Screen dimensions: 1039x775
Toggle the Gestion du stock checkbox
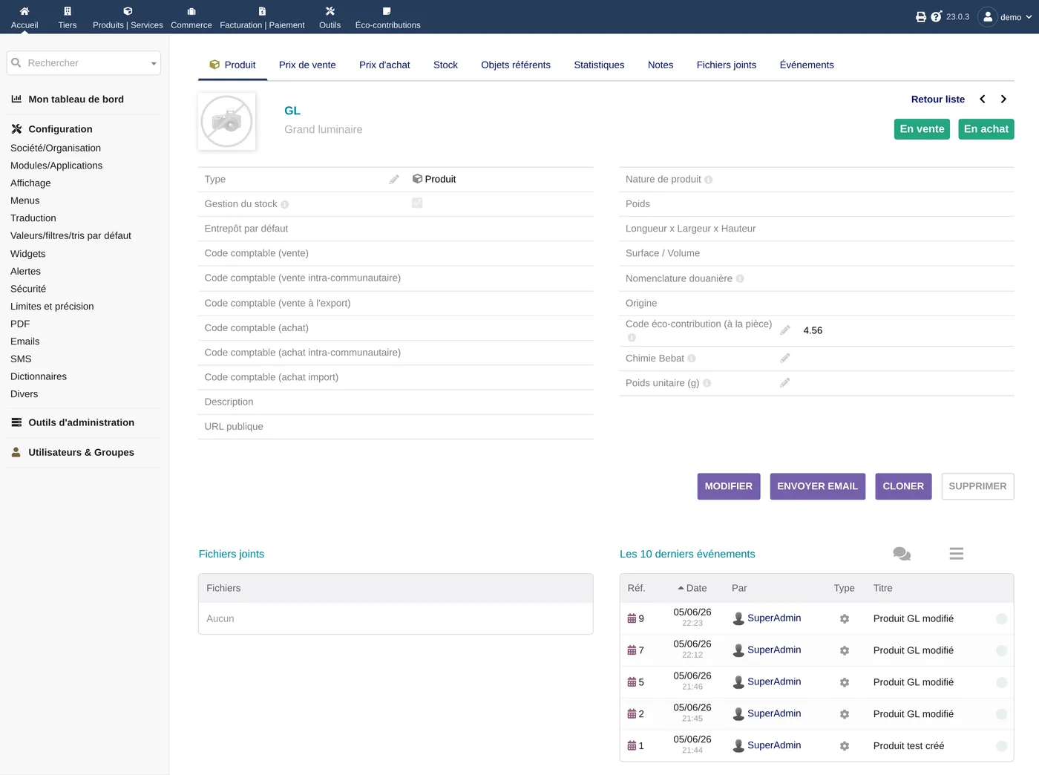(x=417, y=203)
